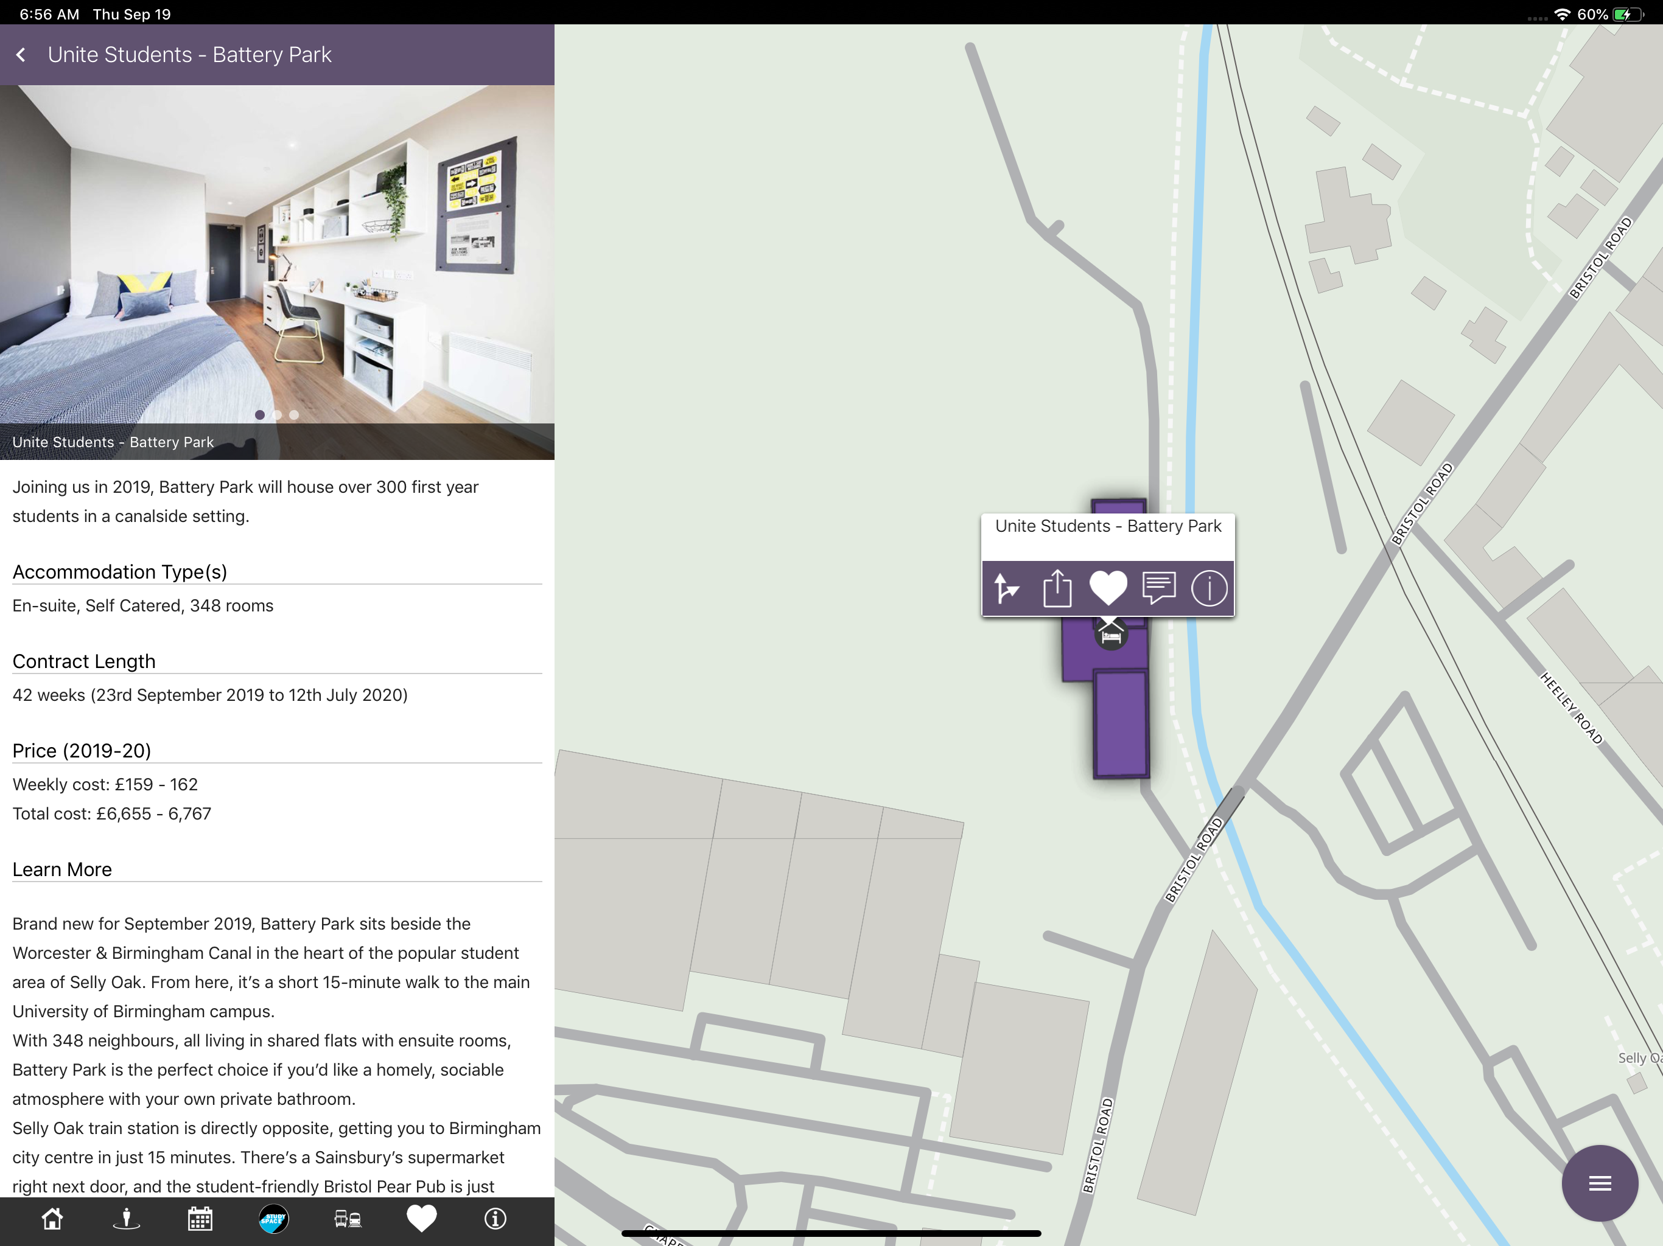Tap the Price (2019-20) heading
This screenshot has width=1663, height=1246.
[82, 751]
